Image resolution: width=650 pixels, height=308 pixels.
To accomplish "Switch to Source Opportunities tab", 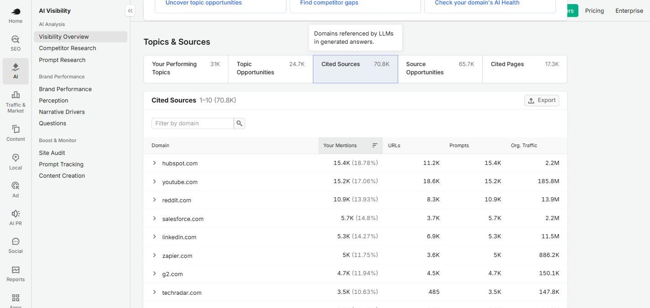I will pos(440,69).
